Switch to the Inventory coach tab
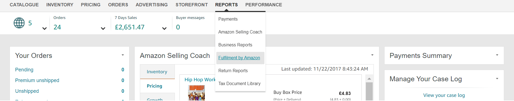The width and height of the screenshot is (514, 101). pos(157,72)
